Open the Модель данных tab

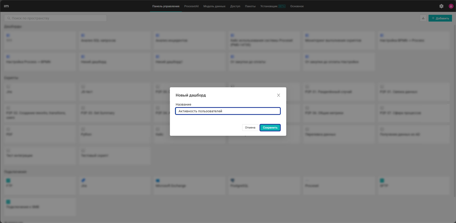[x=214, y=6]
